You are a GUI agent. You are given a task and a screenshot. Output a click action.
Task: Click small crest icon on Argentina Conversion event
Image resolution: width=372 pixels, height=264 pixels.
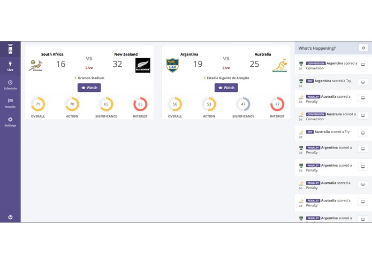(x=301, y=64)
